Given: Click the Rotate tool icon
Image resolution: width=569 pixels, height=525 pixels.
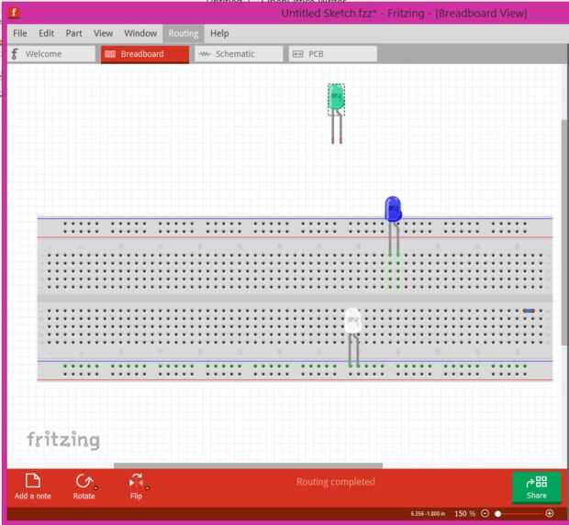Looking at the screenshot, I should point(84,481).
